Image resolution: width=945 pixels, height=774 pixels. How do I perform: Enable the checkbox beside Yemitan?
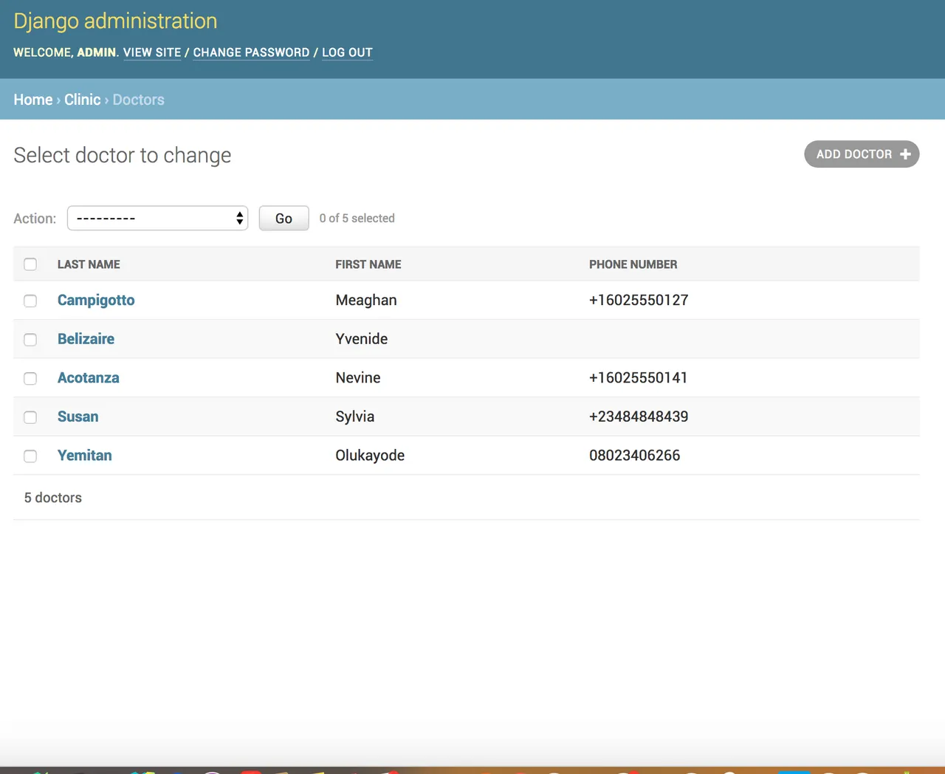(x=30, y=456)
